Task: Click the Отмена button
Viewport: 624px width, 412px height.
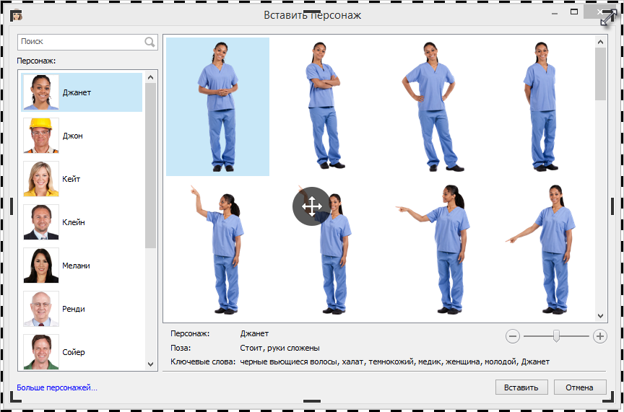Action: (580, 387)
